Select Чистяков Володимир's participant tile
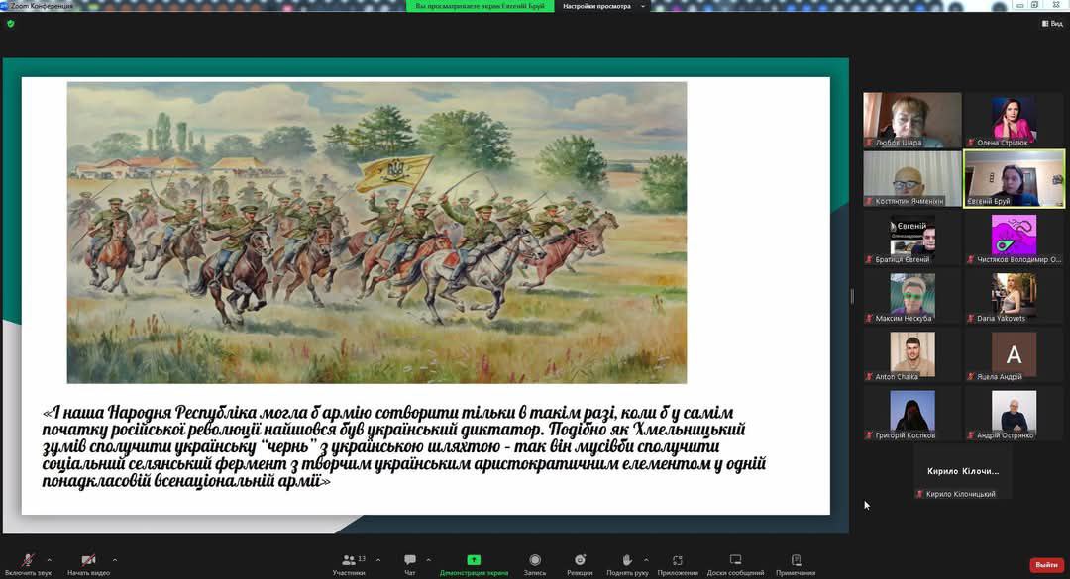This screenshot has width=1070, height=579. tap(1015, 238)
